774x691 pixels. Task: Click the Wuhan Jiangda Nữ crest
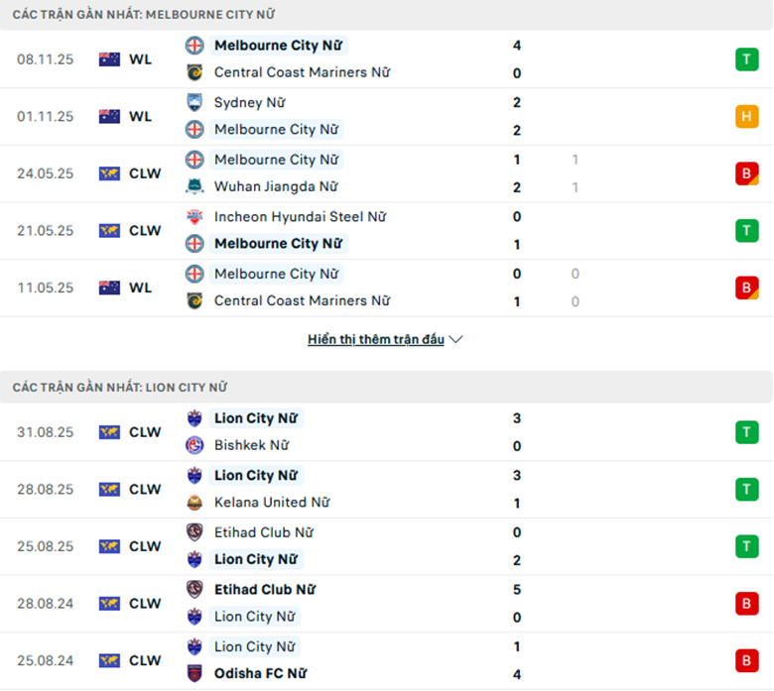pyautogui.click(x=194, y=186)
